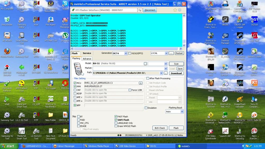Launch BBSAK desktop icon
Image resolution: width=265 pixels, height=149 pixels.
(225, 21)
